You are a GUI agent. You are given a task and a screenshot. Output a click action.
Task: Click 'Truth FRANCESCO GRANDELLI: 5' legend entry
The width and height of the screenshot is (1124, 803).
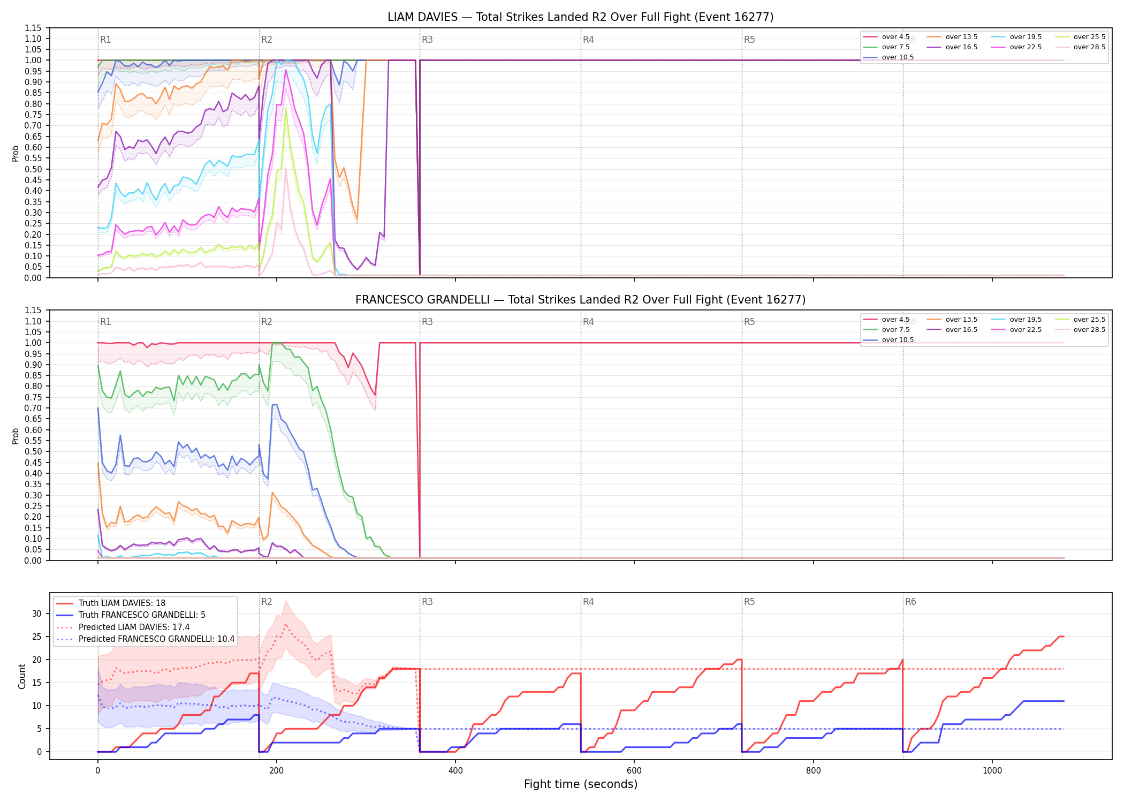131,615
